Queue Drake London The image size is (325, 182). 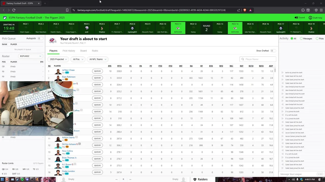click(x=97, y=172)
